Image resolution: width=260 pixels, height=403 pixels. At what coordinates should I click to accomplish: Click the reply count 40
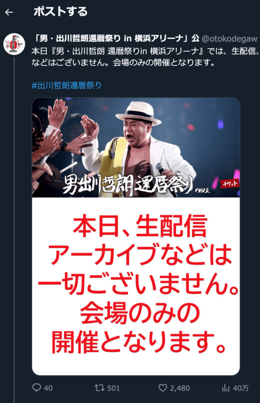pos(48,388)
